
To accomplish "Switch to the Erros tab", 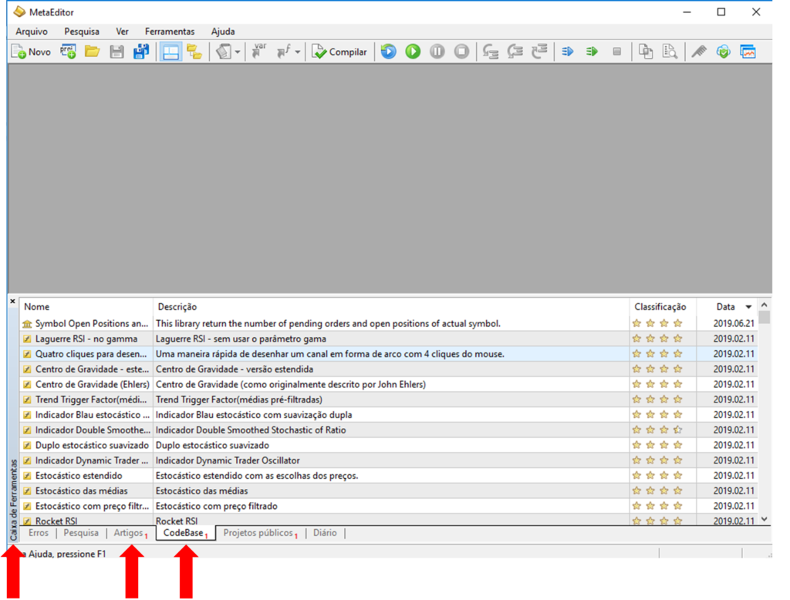I will [x=39, y=533].
